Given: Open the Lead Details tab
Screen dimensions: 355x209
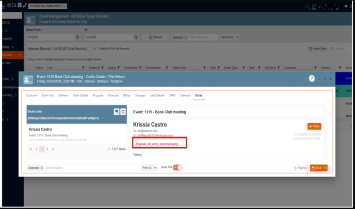Looking at the screenshot, I should [157, 95].
